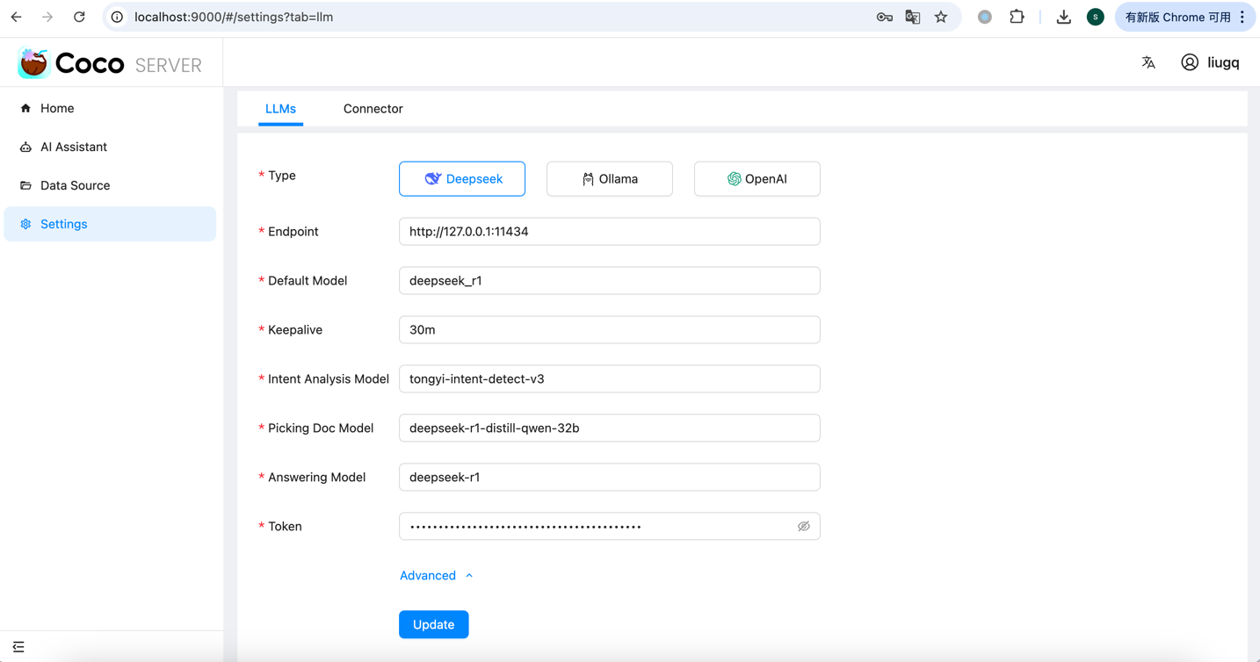Screen dimensions: 1260x662
Task: Click the Default Model label
Action: coord(308,281)
